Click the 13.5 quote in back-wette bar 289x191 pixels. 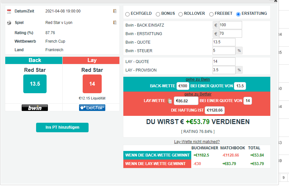point(240,86)
